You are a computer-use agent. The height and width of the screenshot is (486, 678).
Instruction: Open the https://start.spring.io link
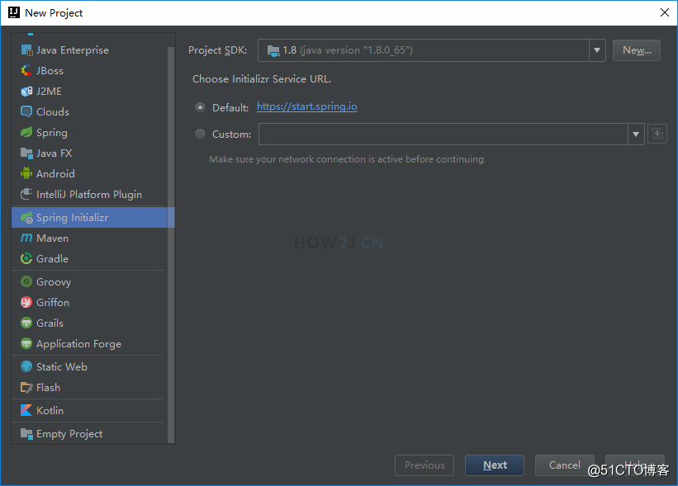click(307, 106)
